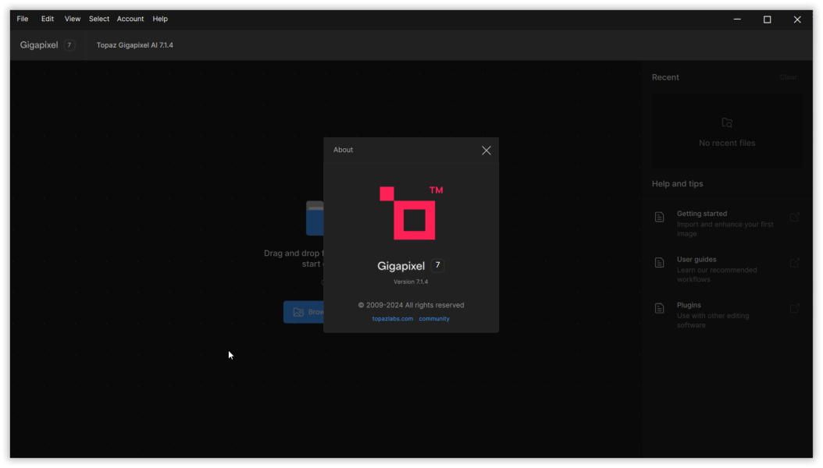
Task: Click external link icon for Plugins
Action: coord(795,308)
